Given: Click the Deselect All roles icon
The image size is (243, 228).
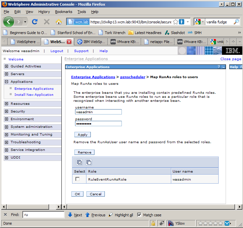Looking at the screenshot, I should 89,162.
